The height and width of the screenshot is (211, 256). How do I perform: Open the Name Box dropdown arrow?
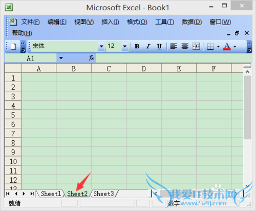61,58
